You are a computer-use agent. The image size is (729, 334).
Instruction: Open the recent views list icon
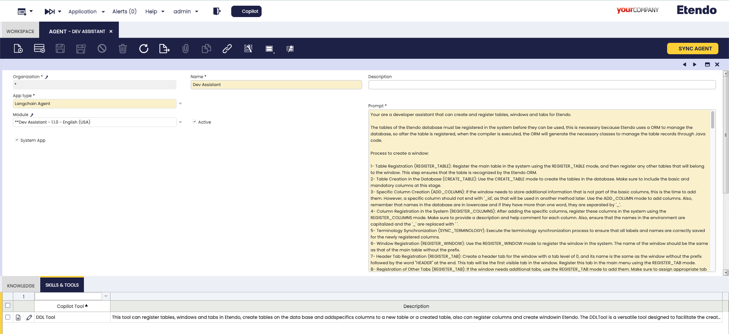click(x=22, y=11)
